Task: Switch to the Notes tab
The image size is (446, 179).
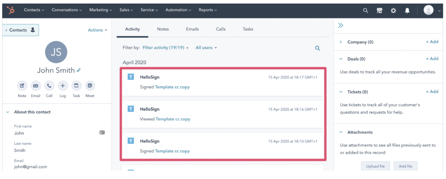Action: pos(163,29)
